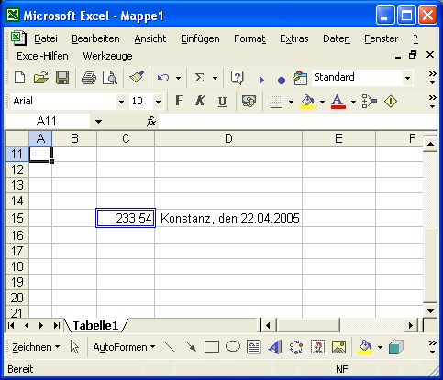Save the workbook with the floppy disk icon
Viewport: 443px width, 380px height.
click(62, 78)
